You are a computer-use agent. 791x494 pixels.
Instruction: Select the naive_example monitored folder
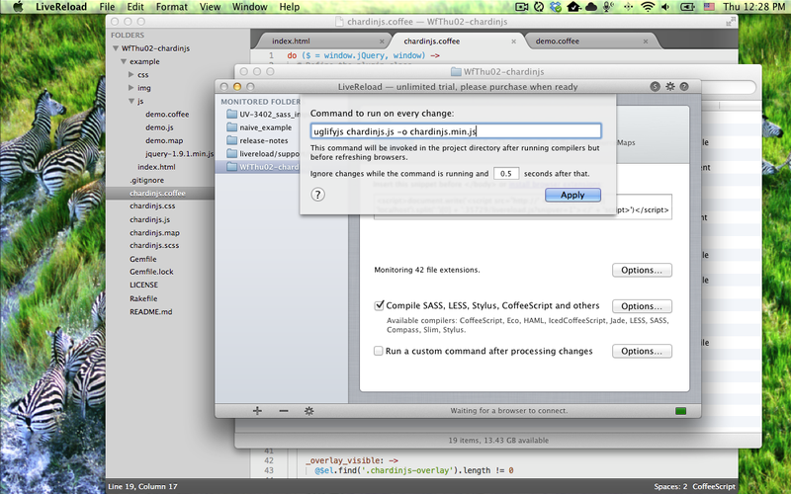257,127
